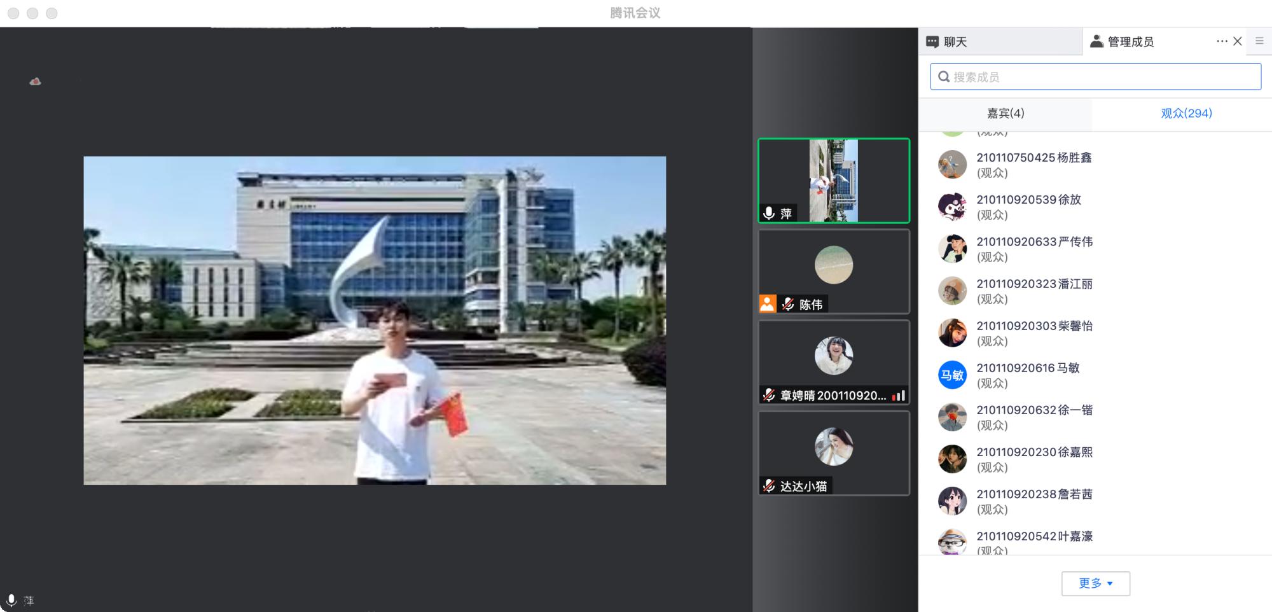Open the three-dot options in members panel
This screenshot has width=1272, height=612.
pos(1222,41)
